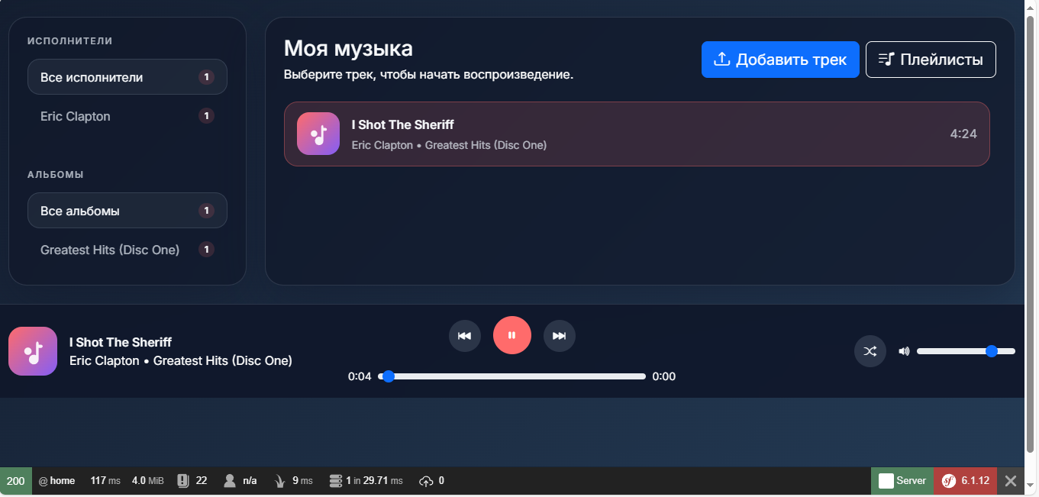The image size is (1039, 497).
Task: Open the @ home route panel
Action: 57,481
